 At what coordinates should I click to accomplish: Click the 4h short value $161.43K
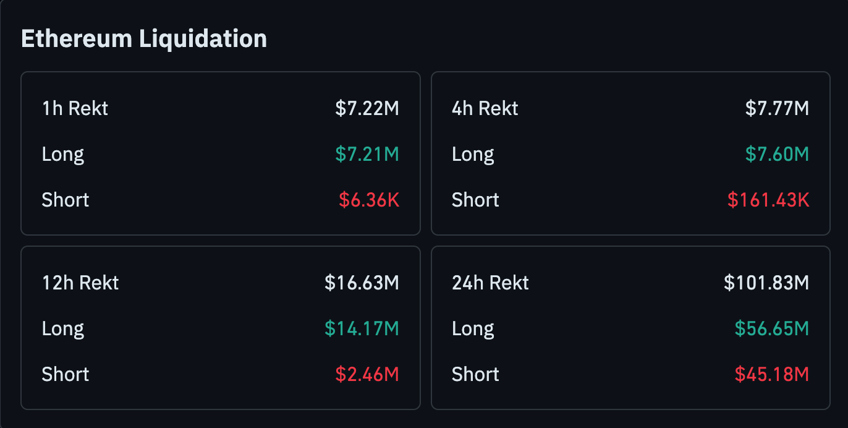768,200
